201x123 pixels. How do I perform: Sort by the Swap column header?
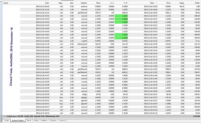[x=181, y=3]
